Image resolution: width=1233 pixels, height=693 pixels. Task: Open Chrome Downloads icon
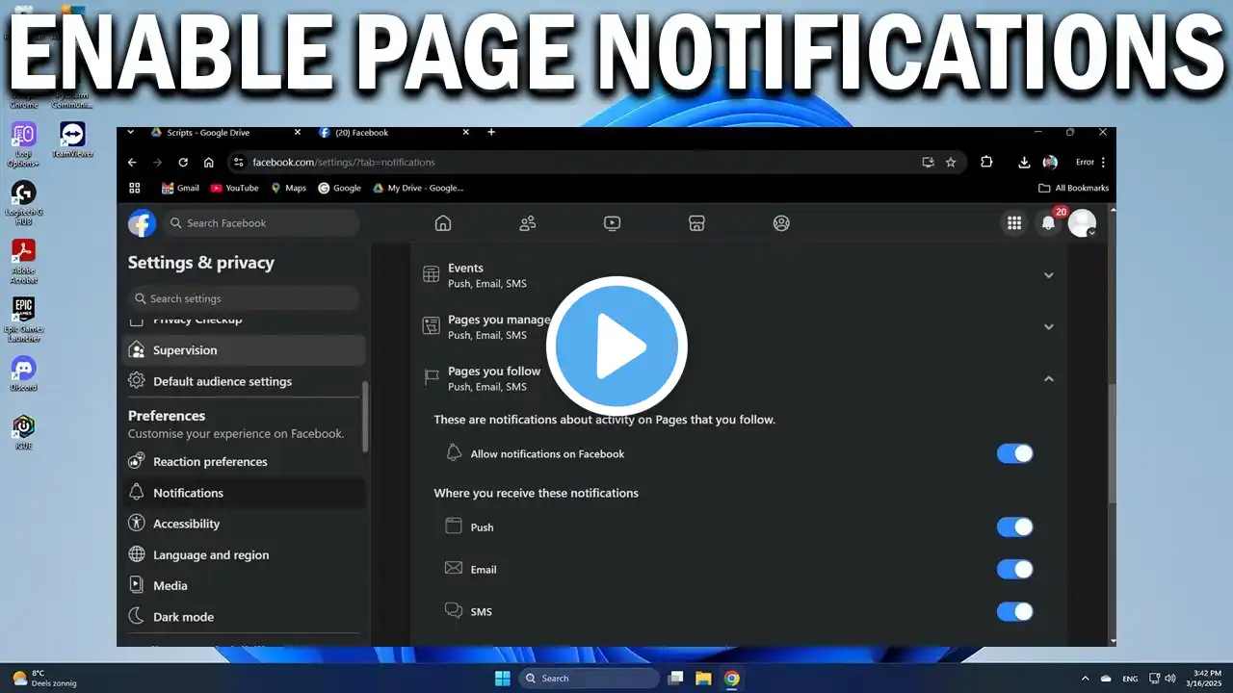coord(1025,163)
